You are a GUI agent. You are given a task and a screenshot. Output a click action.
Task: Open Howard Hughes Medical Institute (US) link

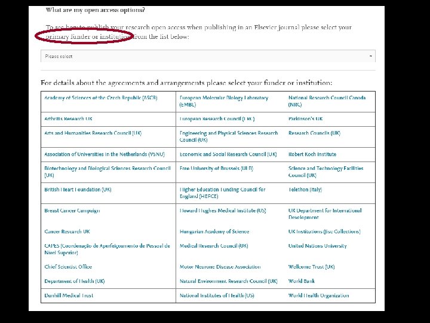[223, 211]
